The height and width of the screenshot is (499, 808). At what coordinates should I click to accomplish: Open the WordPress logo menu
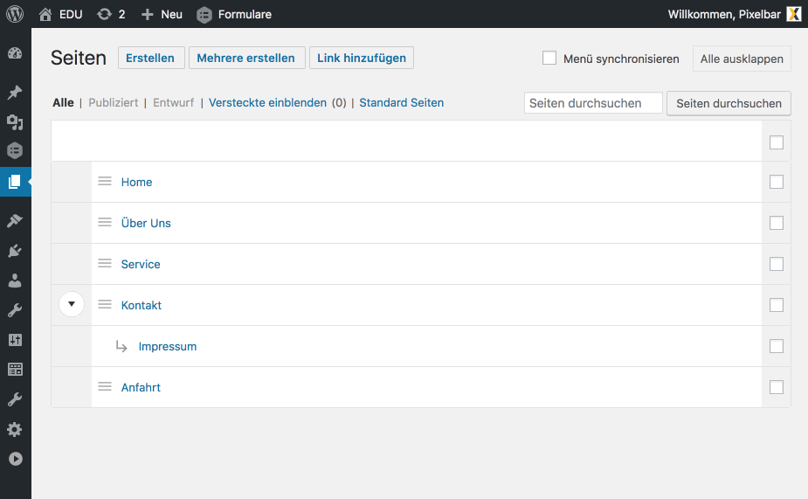[15, 14]
